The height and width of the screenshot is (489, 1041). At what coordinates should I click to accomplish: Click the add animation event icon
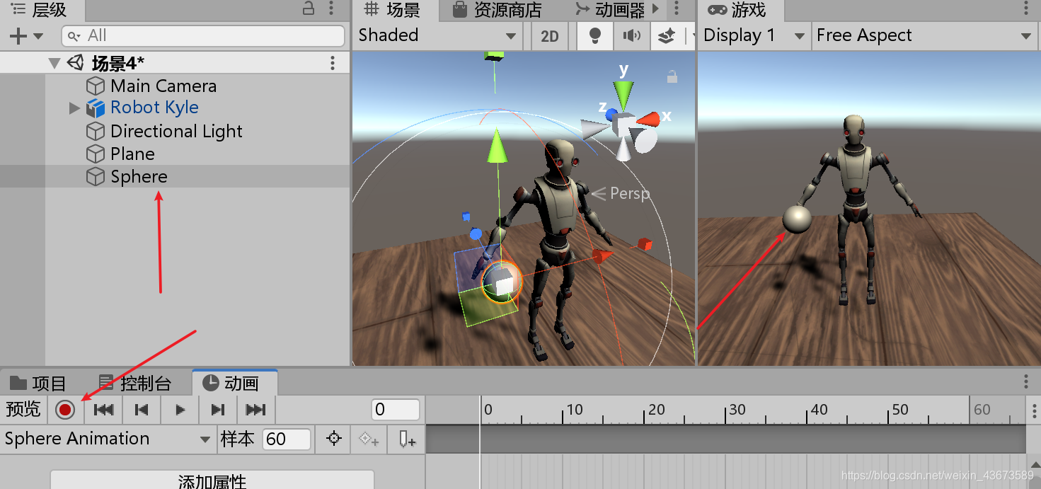tap(406, 439)
